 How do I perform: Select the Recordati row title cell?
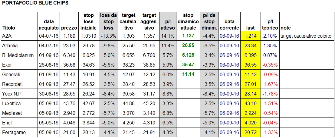click(12, 84)
